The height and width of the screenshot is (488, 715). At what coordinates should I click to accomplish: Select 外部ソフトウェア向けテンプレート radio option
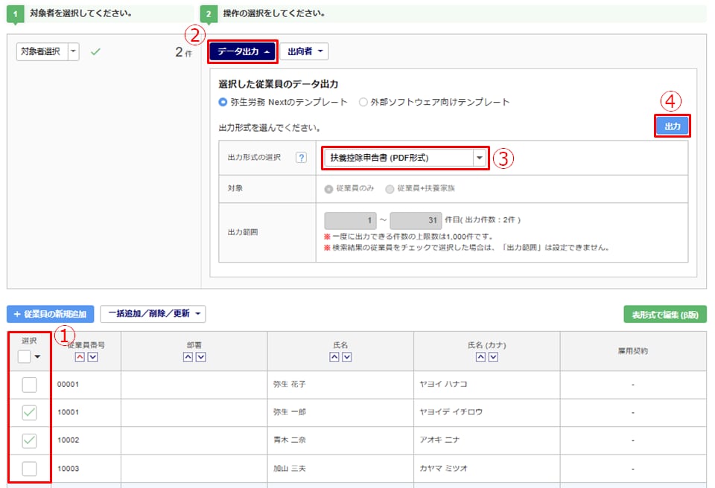(x=363, y=102)
